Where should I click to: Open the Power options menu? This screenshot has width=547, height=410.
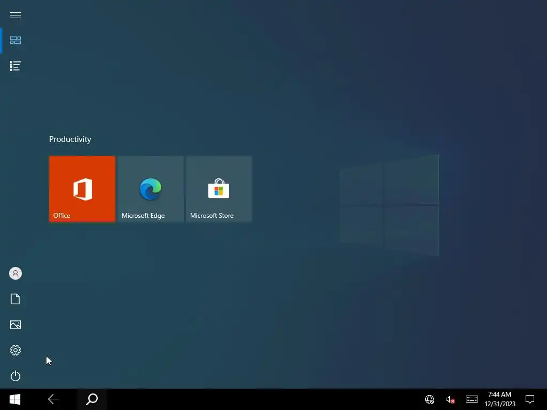coord(15,376)
